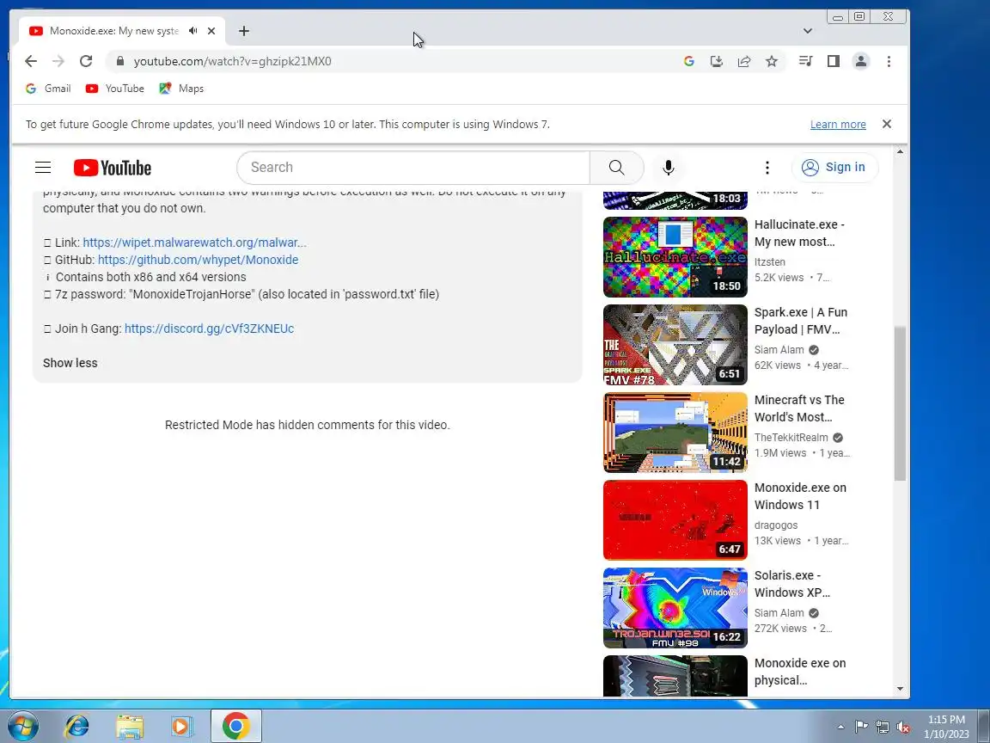This screenshot has height=743, width=990.
Task: Show hidden system tray icons
Action: (840, 728)
